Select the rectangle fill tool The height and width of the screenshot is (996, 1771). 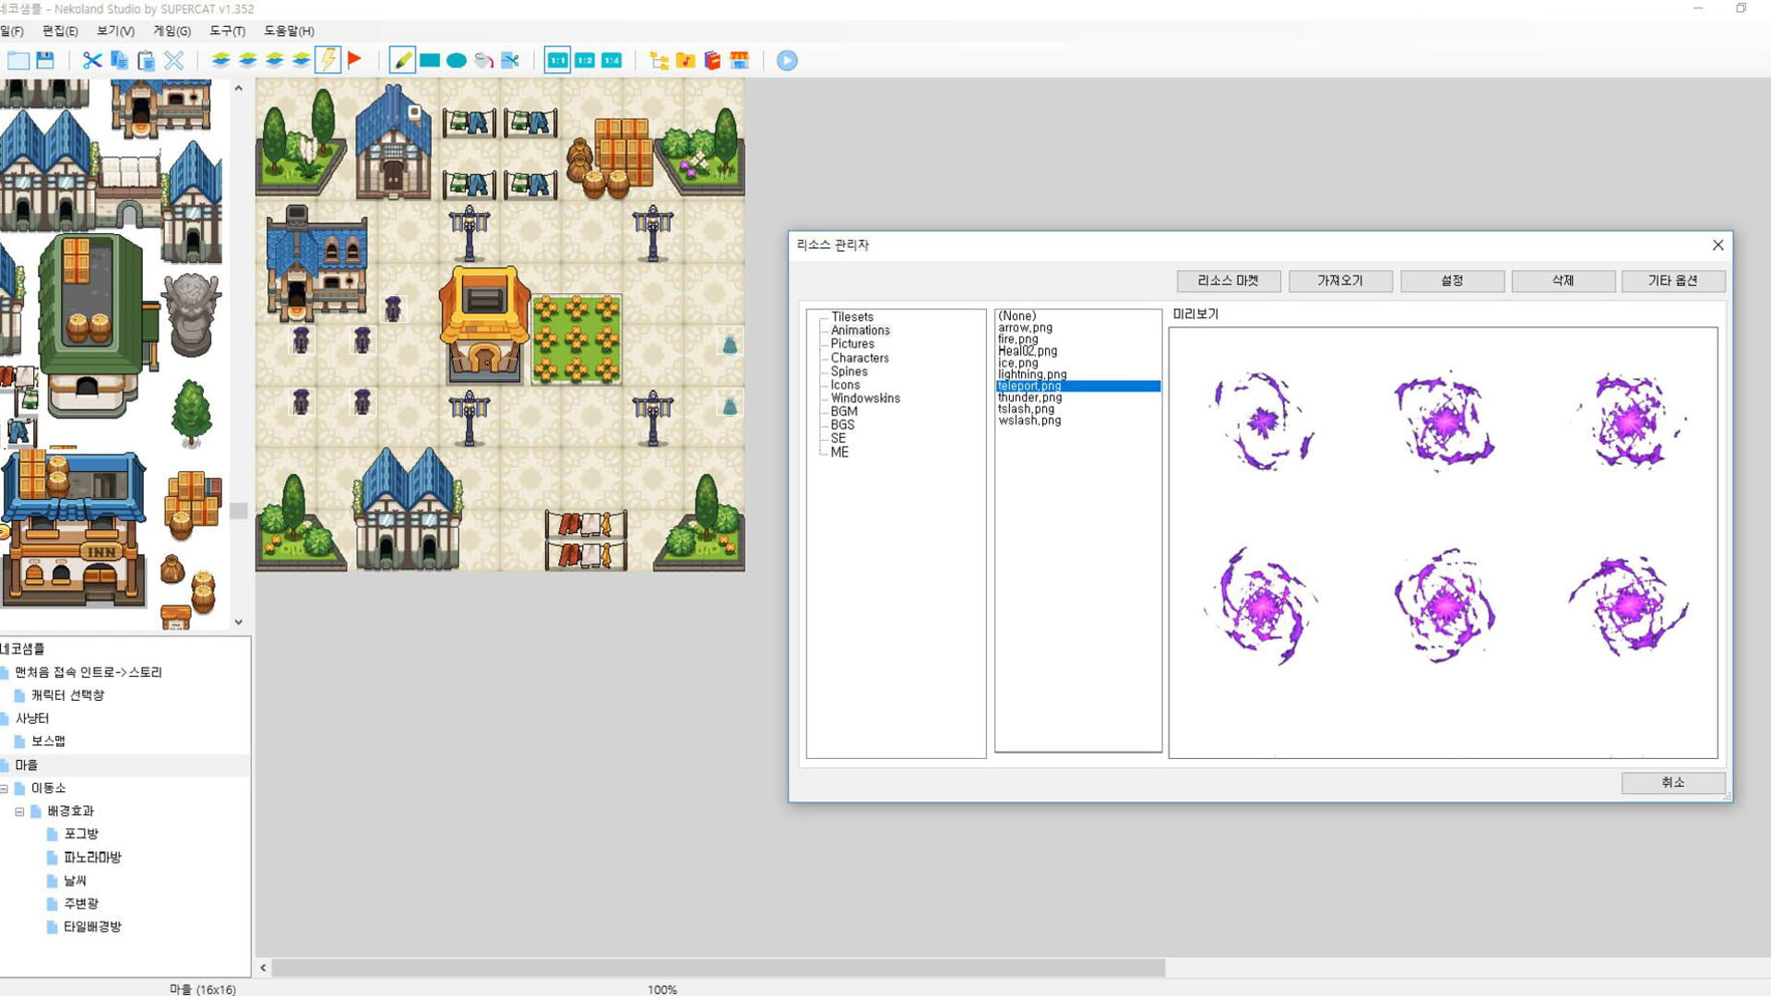430,61
